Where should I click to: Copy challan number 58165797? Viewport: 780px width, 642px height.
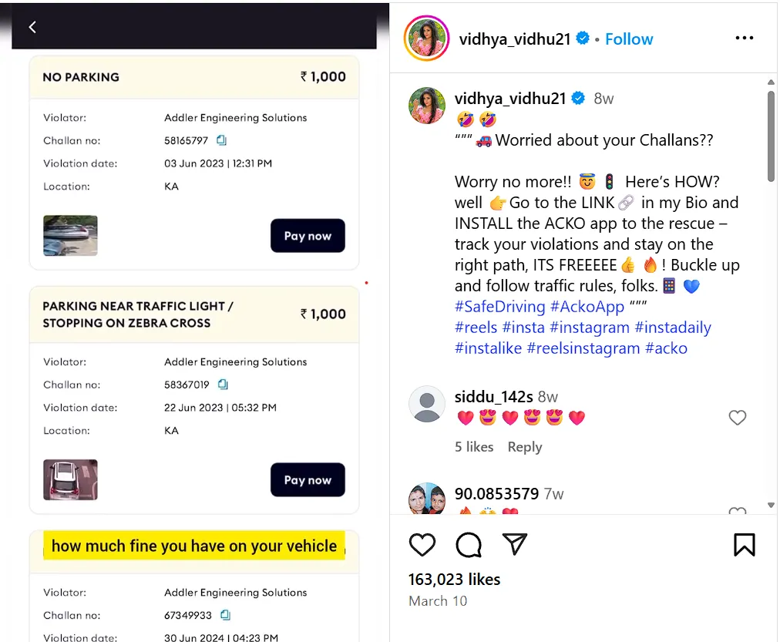click(x=221, y=140)
